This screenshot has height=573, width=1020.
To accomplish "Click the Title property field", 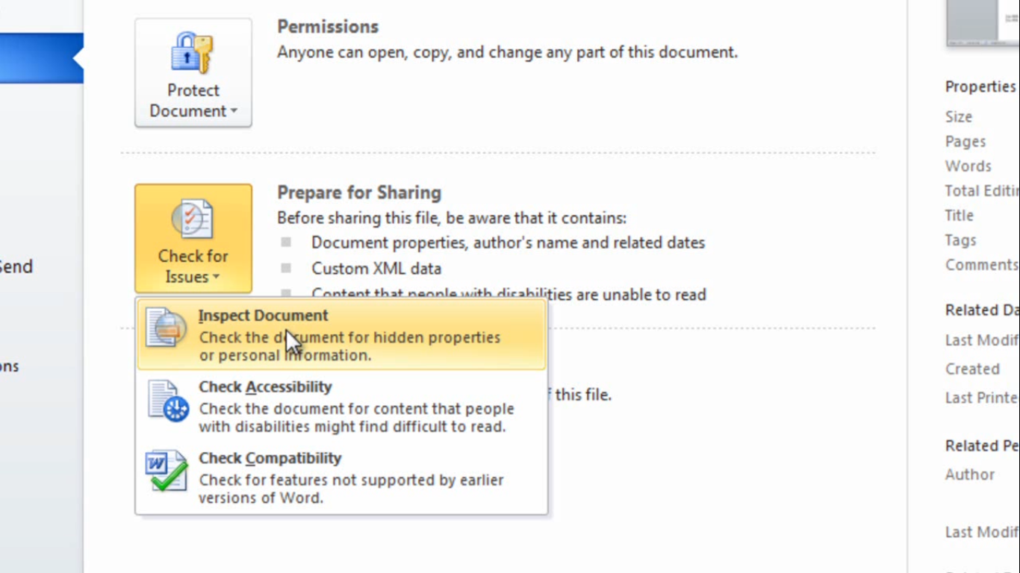I will click(960, 216).
